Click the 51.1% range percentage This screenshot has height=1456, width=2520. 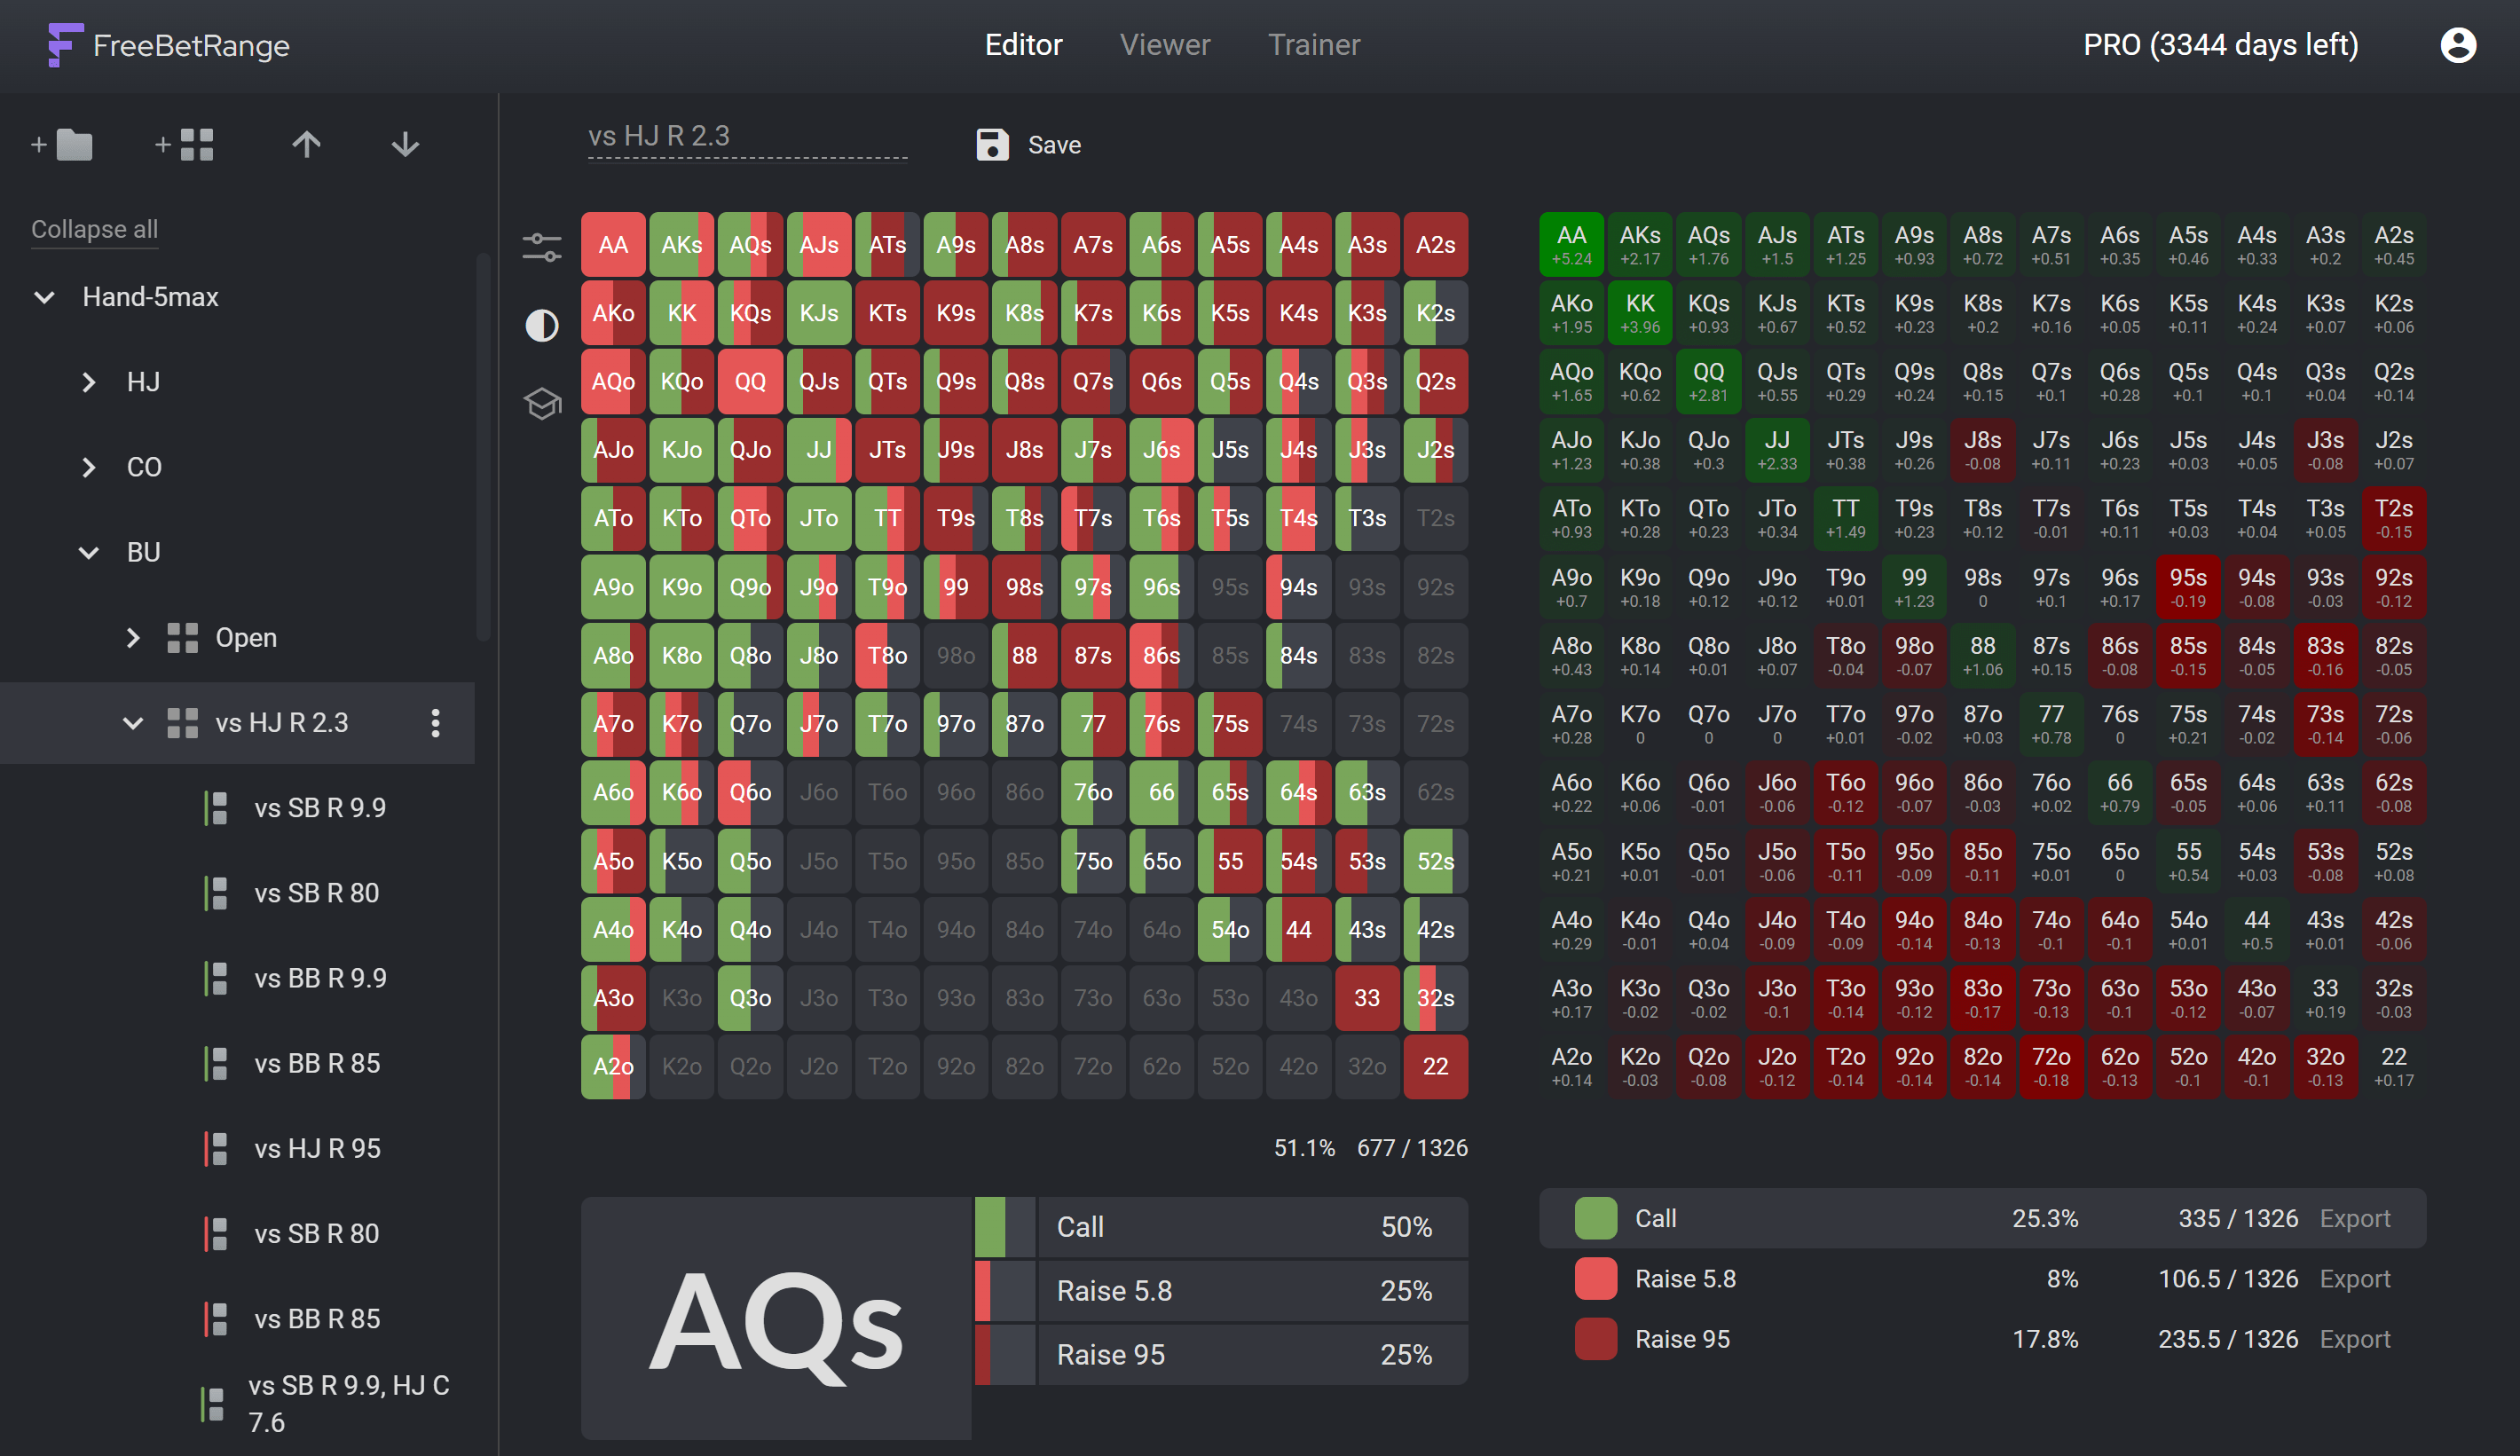click(x=1304, y=1148)
